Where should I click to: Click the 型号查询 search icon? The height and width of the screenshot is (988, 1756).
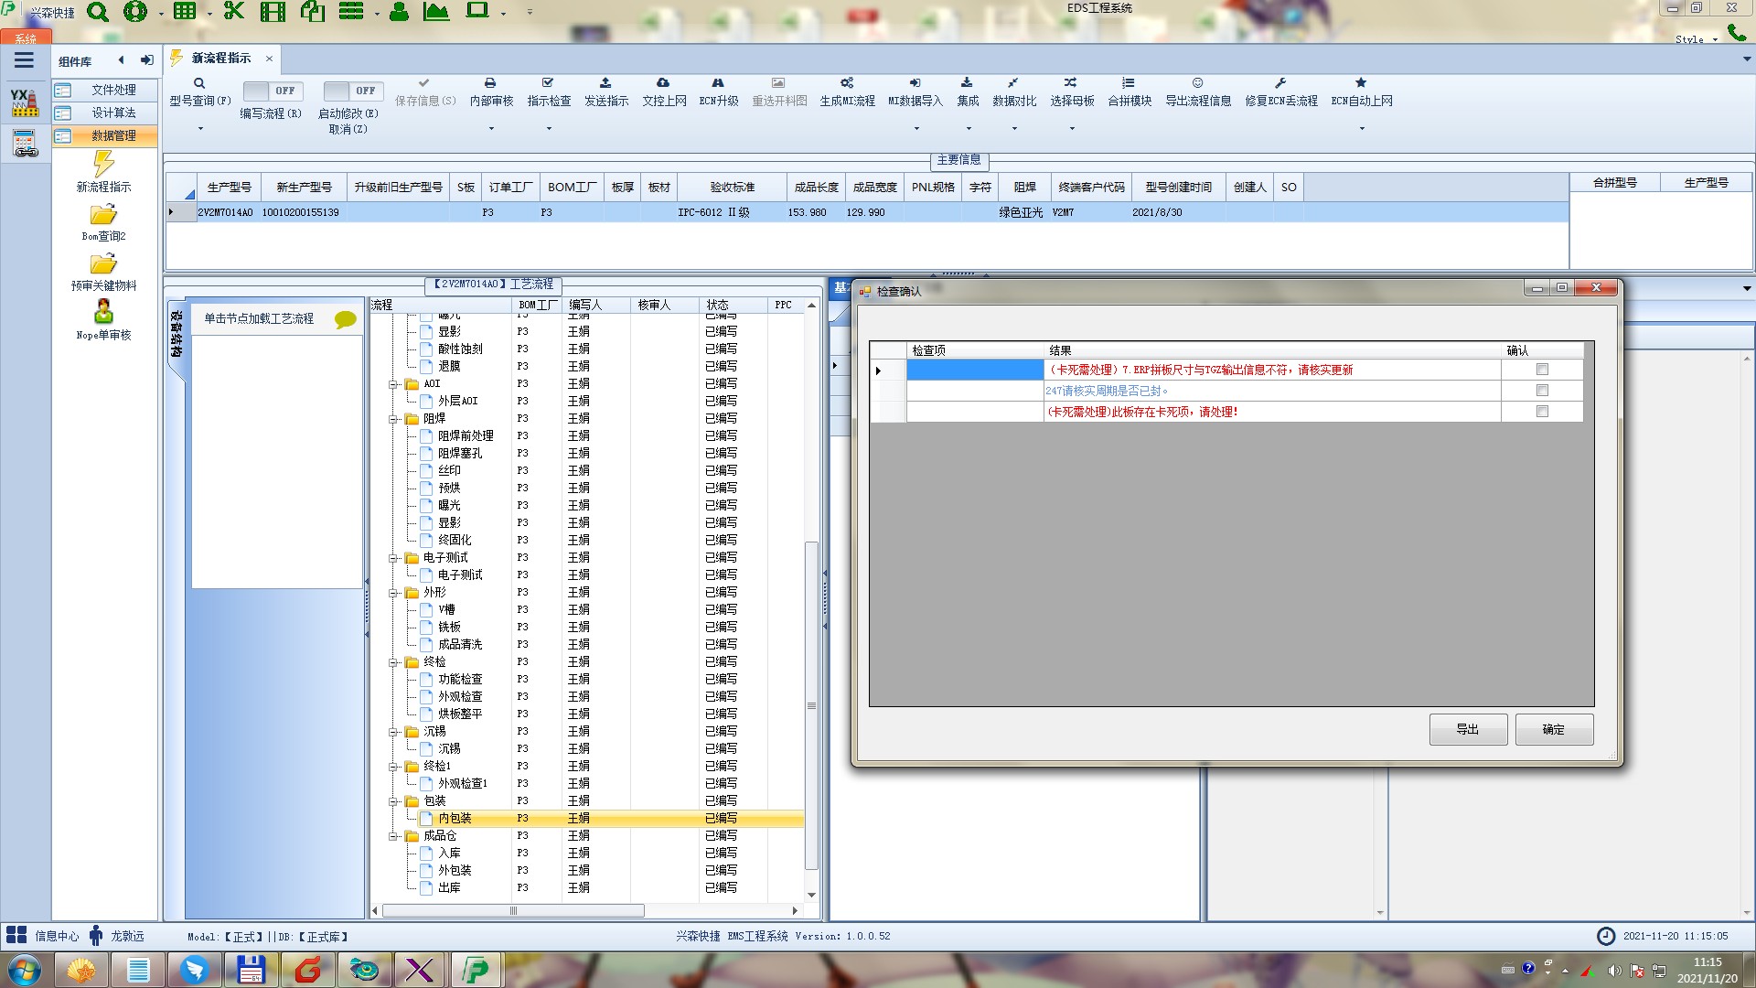(198, 83)
